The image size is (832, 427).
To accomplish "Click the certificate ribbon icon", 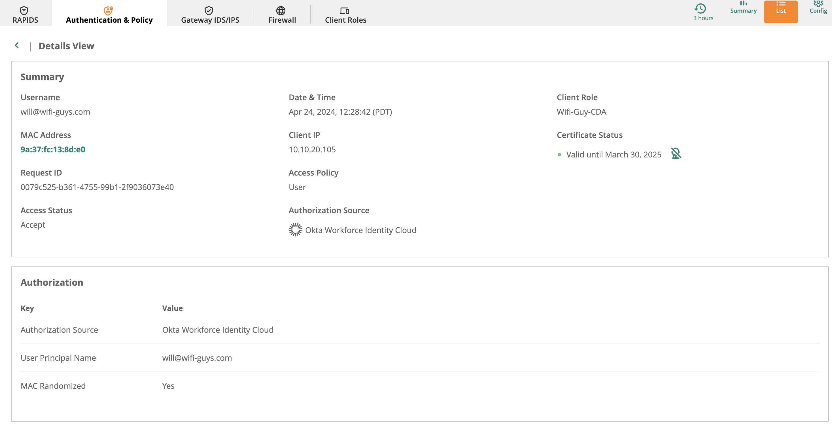I will click(x=676, y=154).
